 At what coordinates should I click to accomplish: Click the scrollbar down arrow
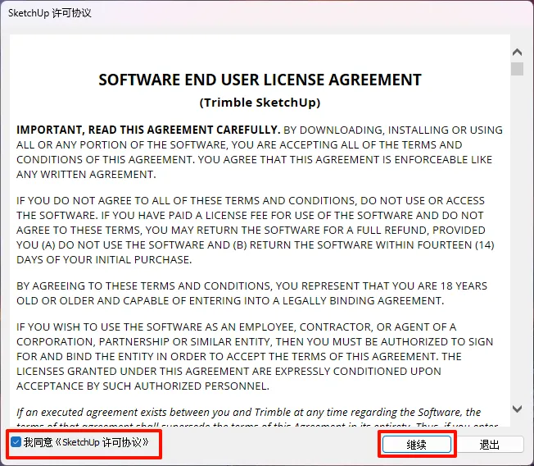517,409
